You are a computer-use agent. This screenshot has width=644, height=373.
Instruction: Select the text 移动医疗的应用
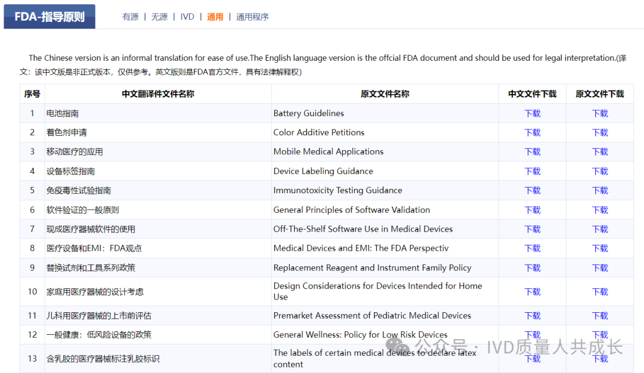(75, 152)
